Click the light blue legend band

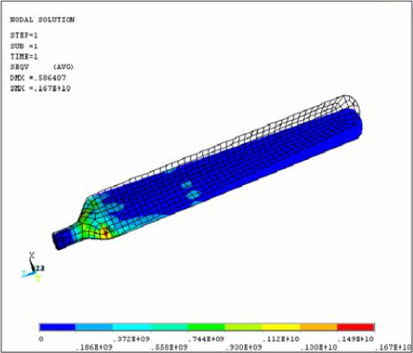tap(94, 327)
